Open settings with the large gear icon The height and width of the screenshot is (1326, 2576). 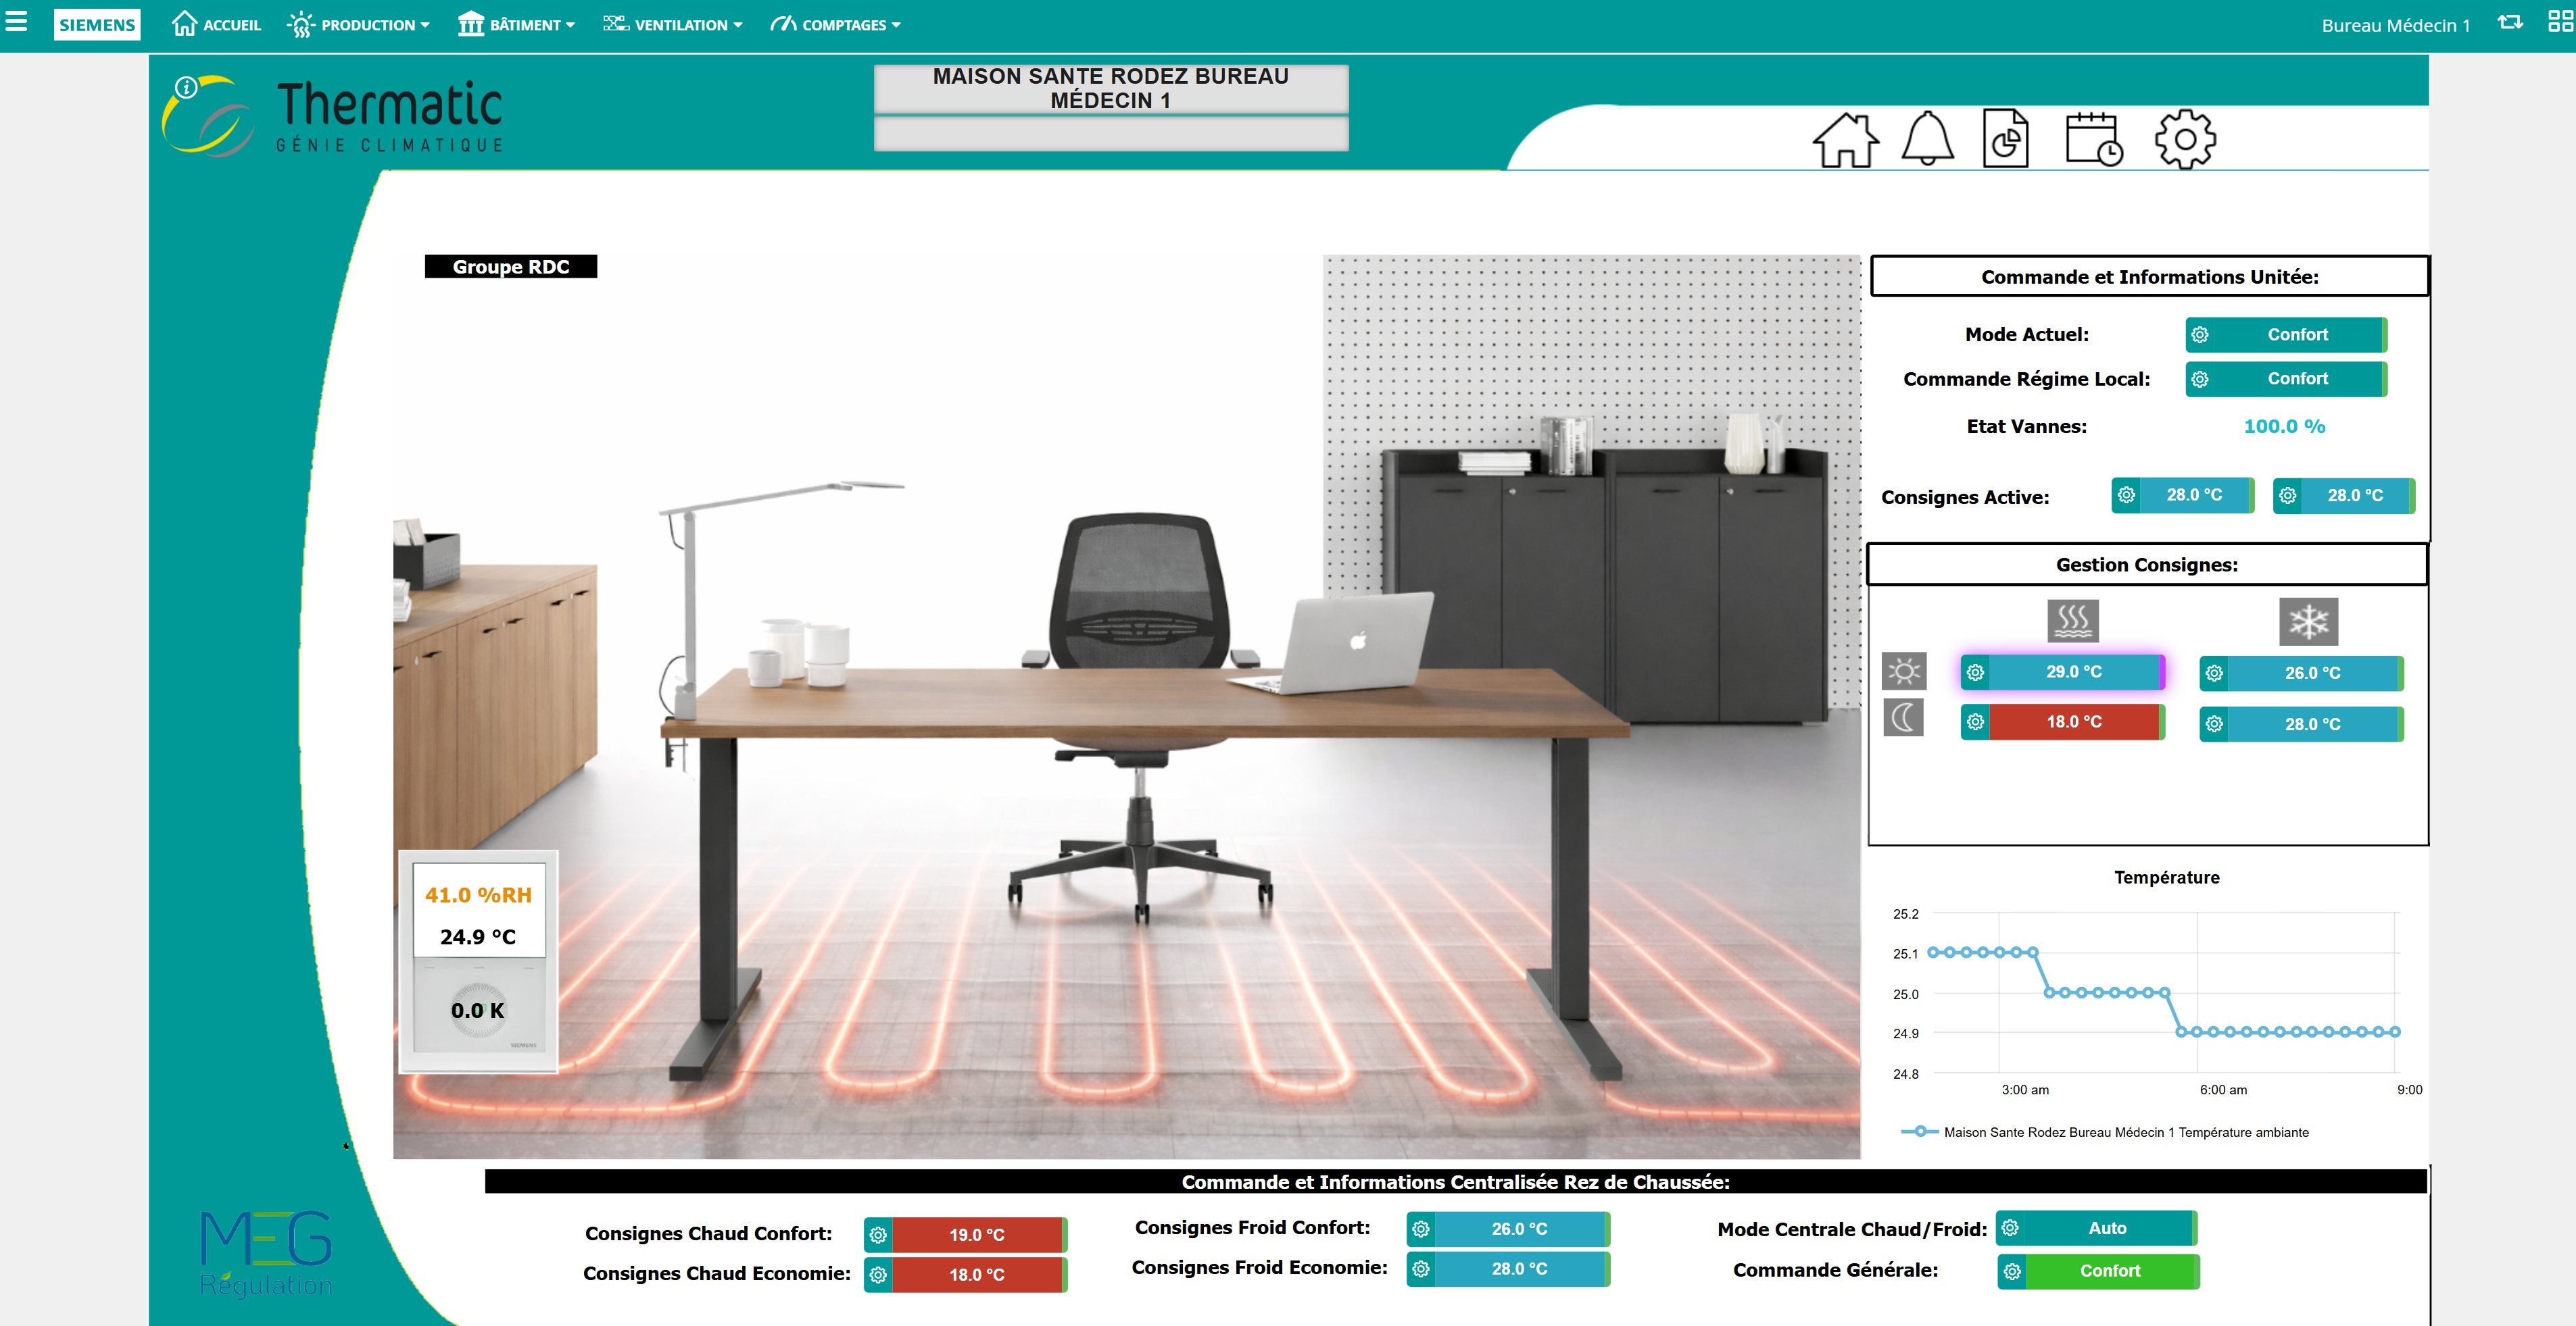pyautogui.click(x=2185, y=140)
